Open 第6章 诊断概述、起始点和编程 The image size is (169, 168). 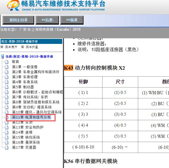pos(37,92)
